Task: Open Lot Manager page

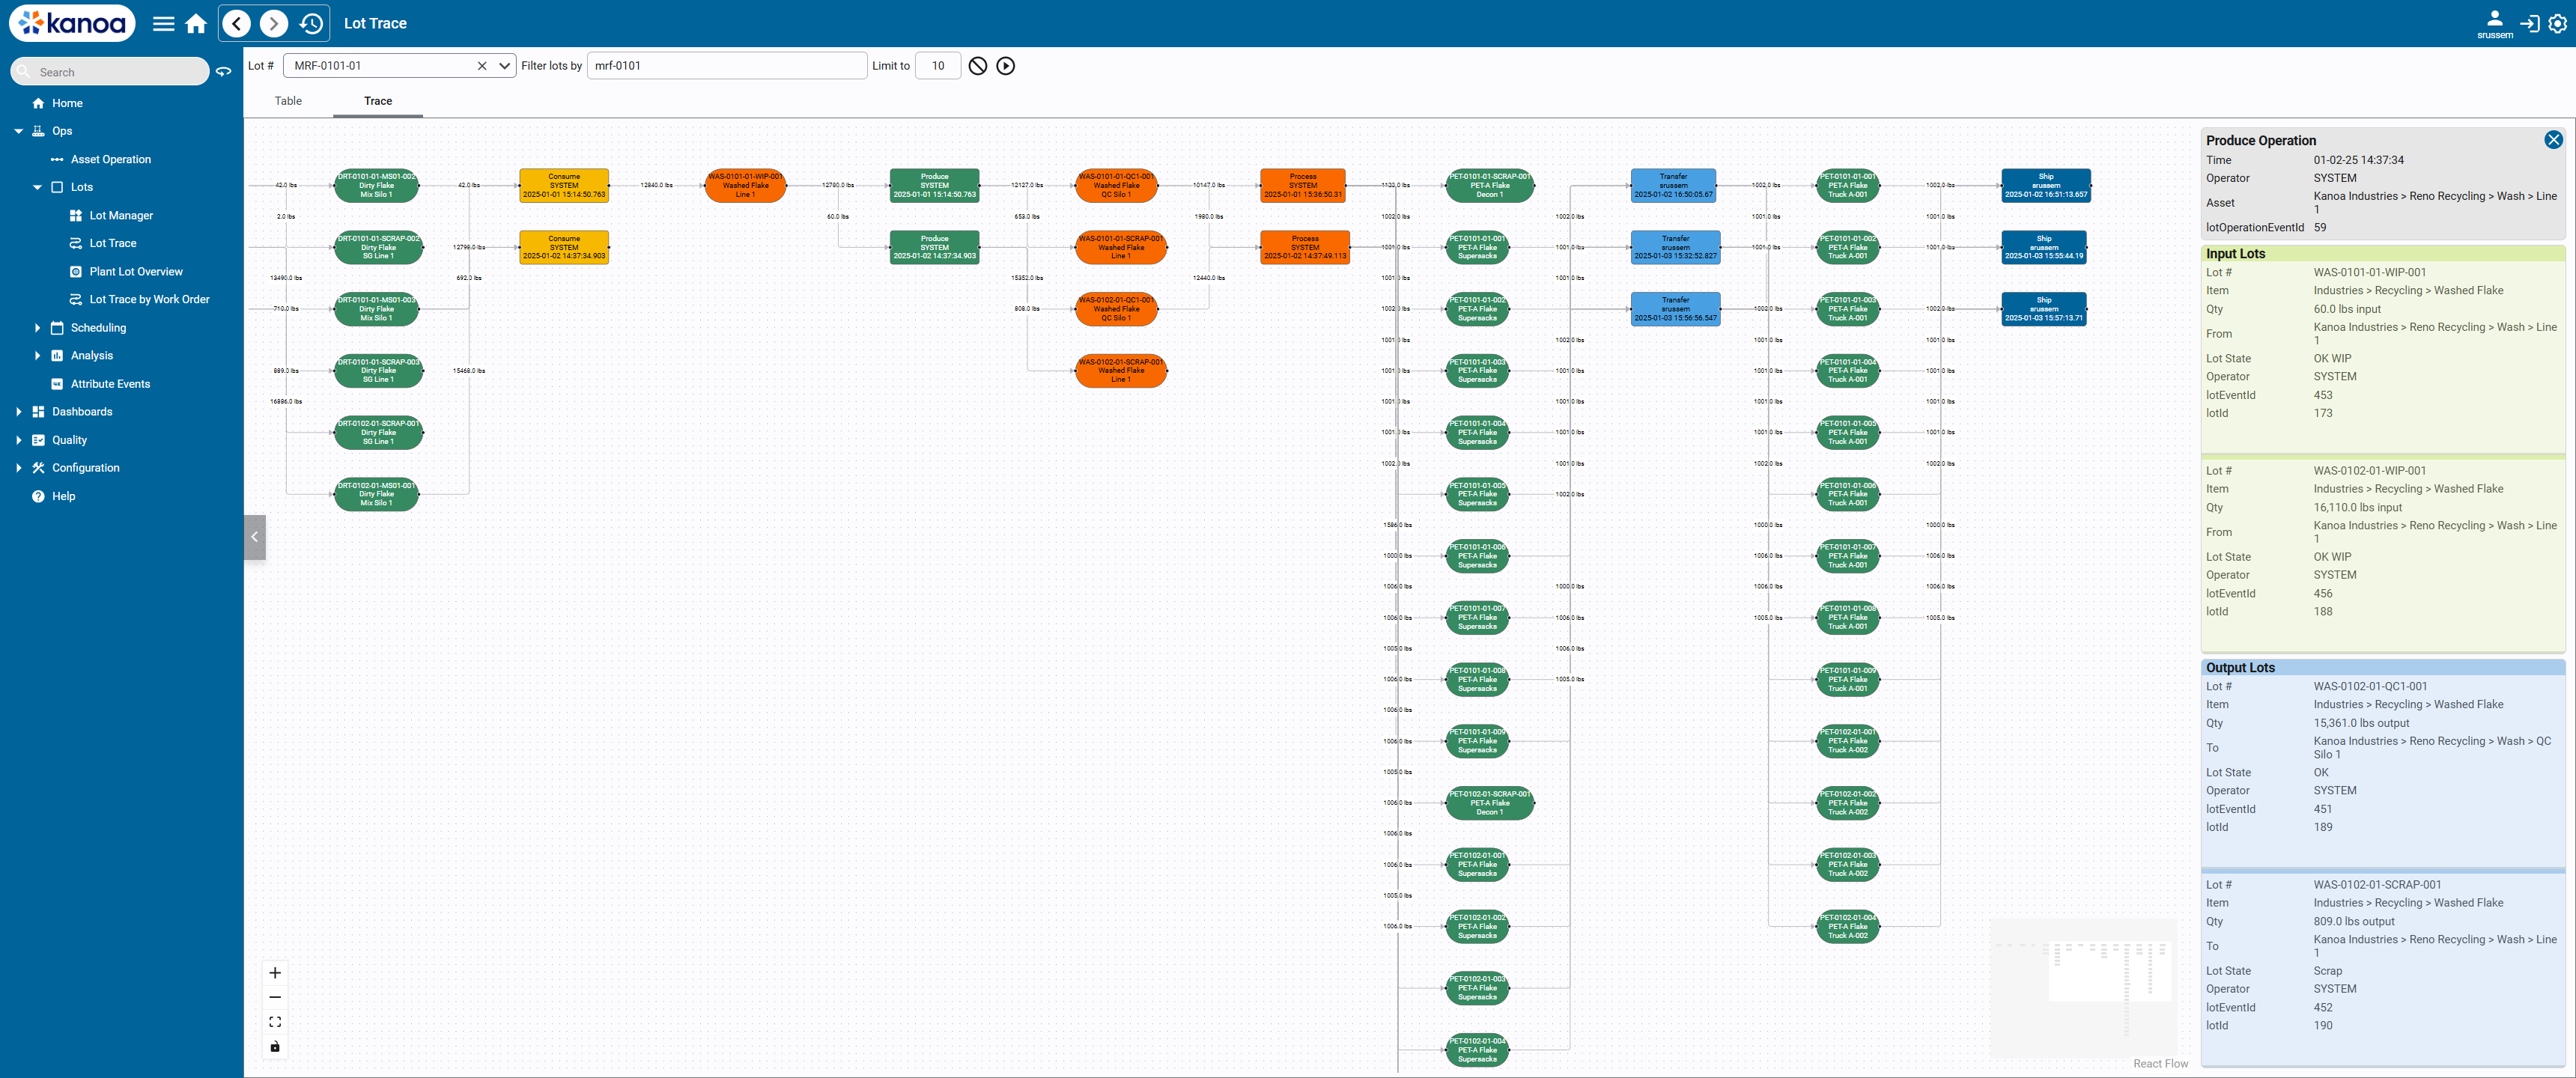Action: (122, 215)
